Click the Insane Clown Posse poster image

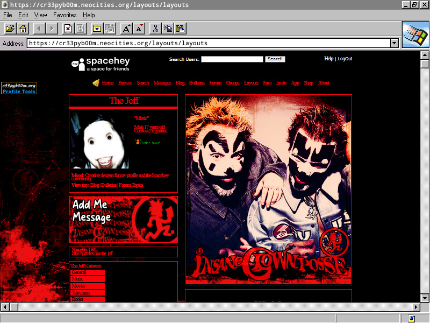click(268, 190)
